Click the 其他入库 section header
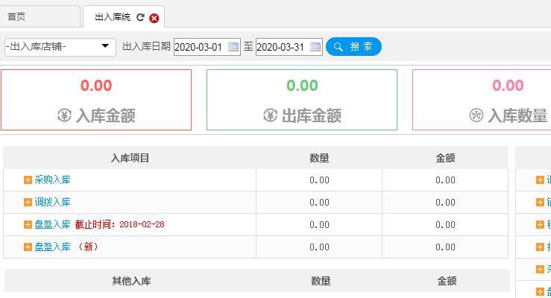551x298 pixels. click(131, 281)
